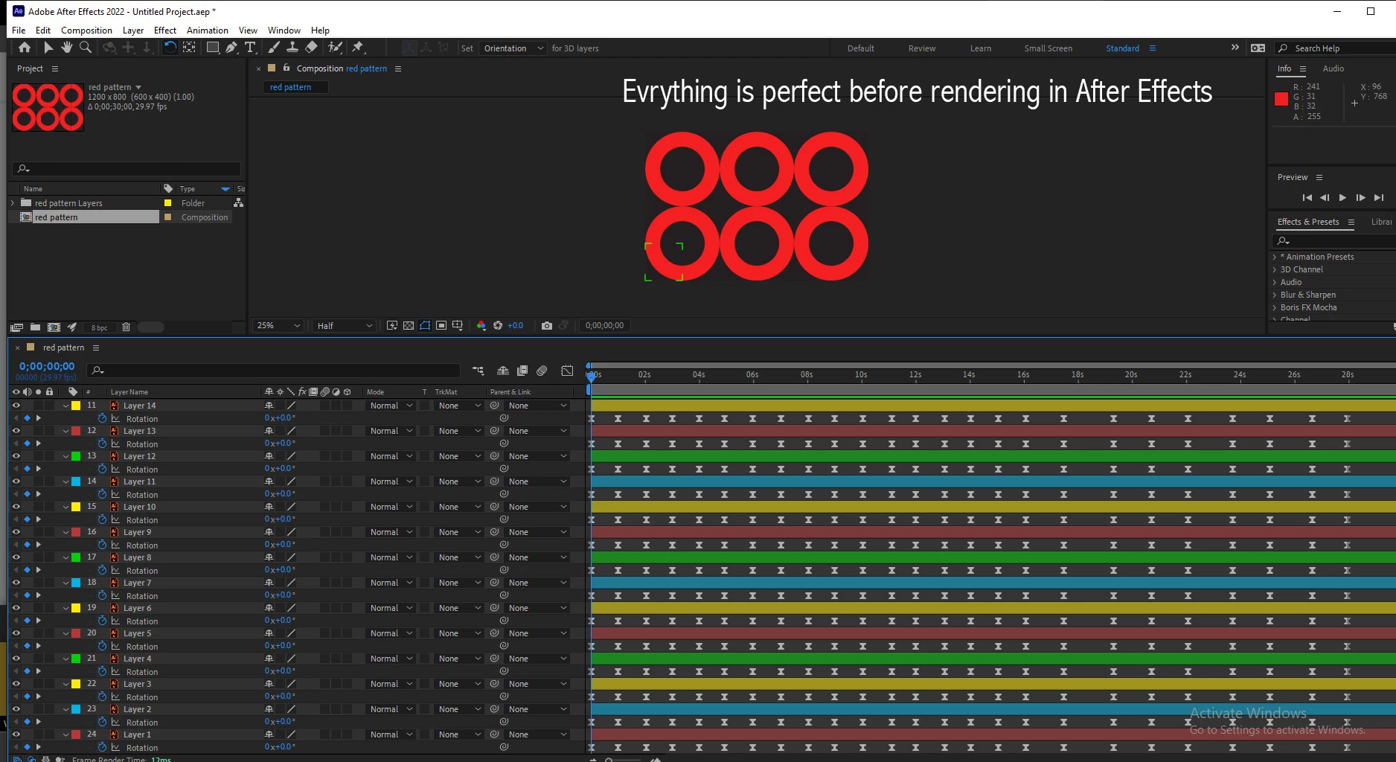Viewport: 1396px width, 762px height.
Task: Select the Selection (arrow) tool
Action: point(48,48)
